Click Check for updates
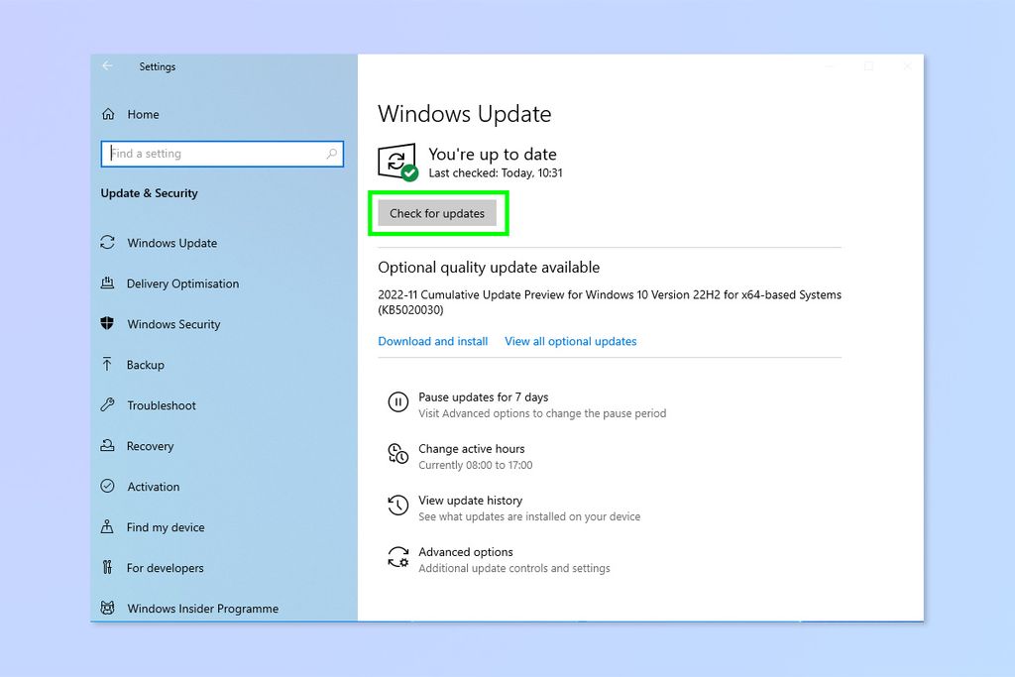 438,213
